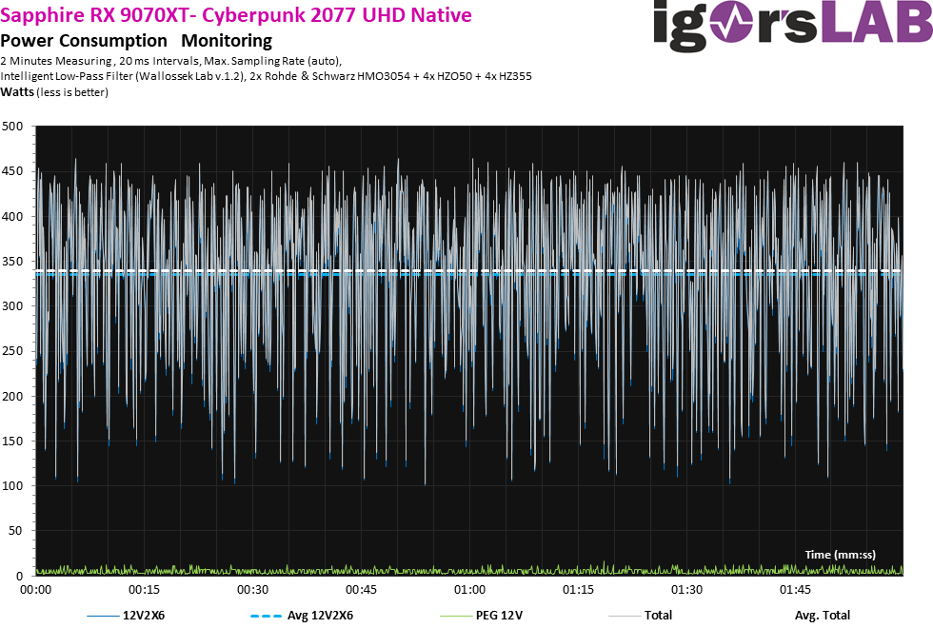Click the igor'sLAB logo
933x628 pixels.
pos(792,25)
